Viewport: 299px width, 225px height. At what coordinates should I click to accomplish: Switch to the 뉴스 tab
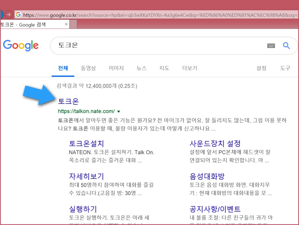coord(141,68)
